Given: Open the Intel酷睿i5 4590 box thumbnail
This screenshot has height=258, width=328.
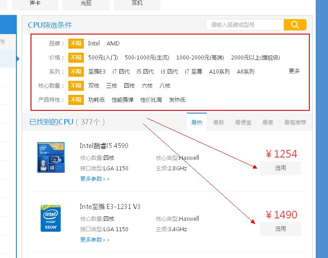Looking at the screenshot, I should tap(51, 158).
